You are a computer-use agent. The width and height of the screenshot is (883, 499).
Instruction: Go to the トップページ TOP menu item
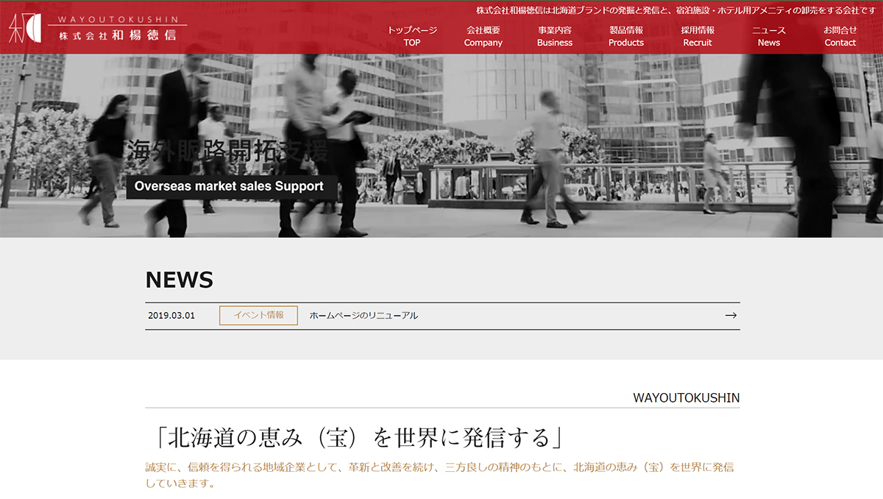click(x=412, y=36)
